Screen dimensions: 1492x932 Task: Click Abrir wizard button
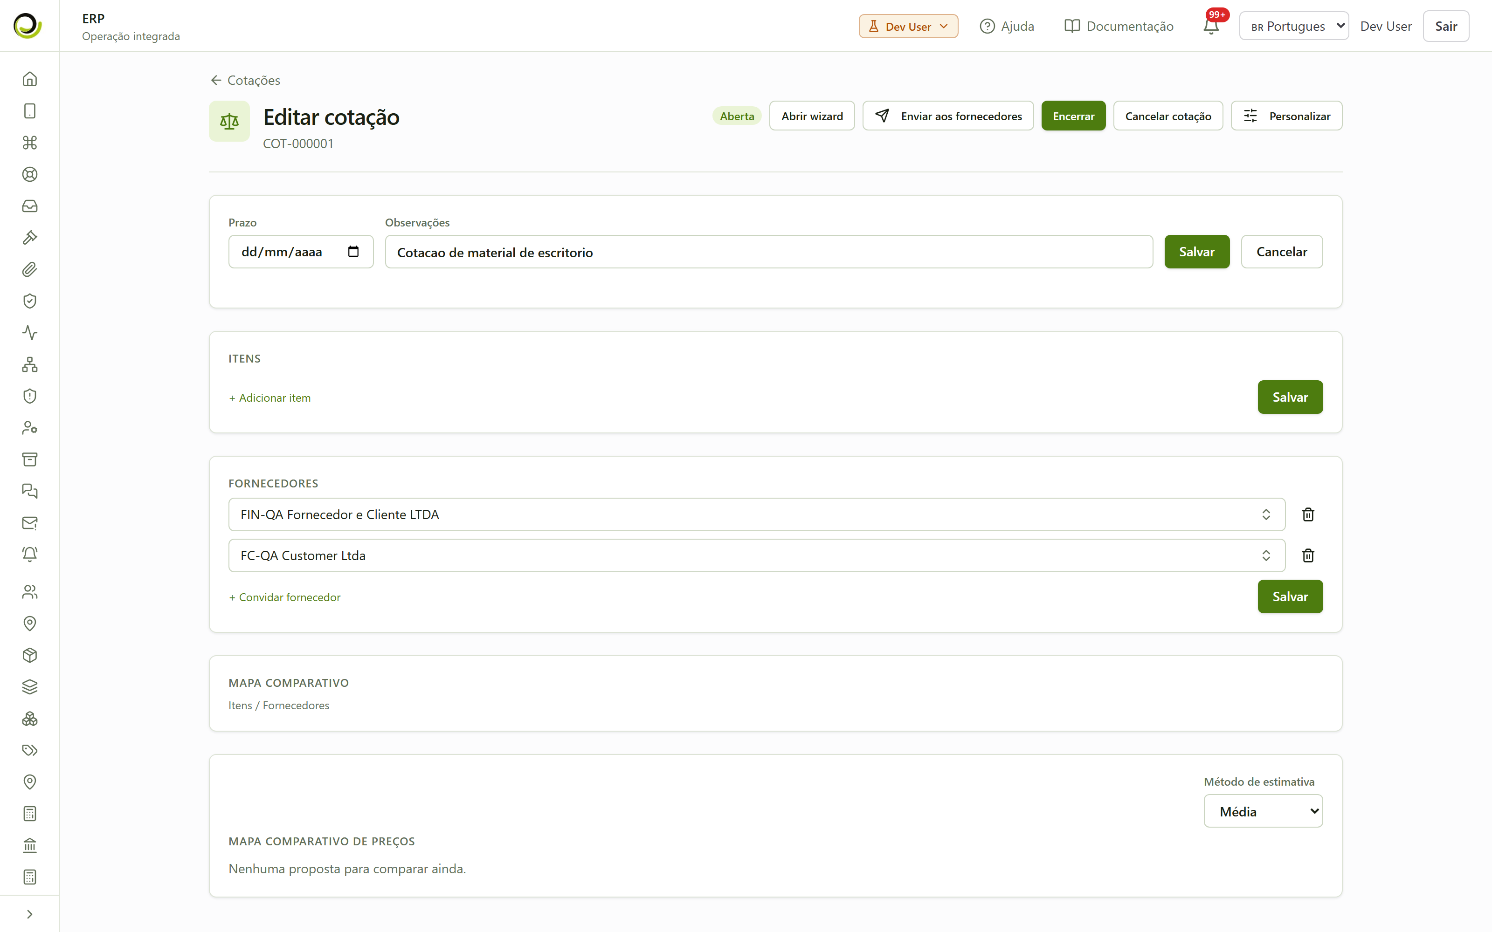[x=812, y=116]
